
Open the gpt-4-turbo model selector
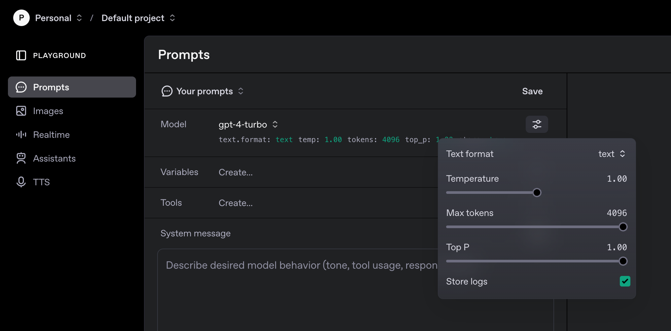tap(248, 124)
